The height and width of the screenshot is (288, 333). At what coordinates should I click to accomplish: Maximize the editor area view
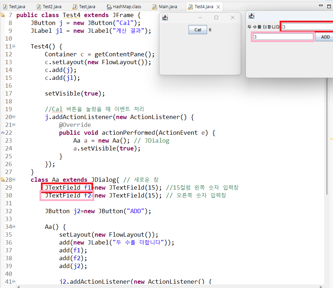(x=329, y=6)
